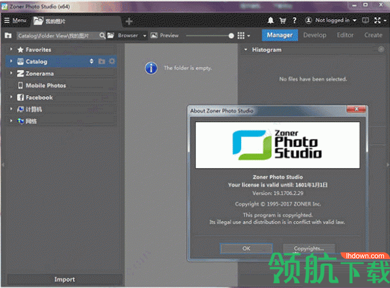Click the Catalog settings gear icon

coord(112,61)
